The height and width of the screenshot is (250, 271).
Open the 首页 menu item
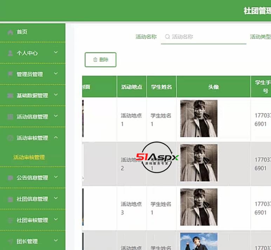(x=33, y=32)
